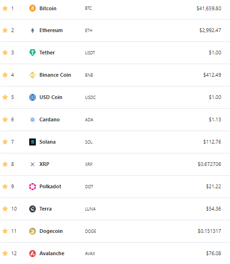Viewport: 230px width, 264px height.
Task: Unfavorite XRP using its star
Action: (x=5, y=164)
